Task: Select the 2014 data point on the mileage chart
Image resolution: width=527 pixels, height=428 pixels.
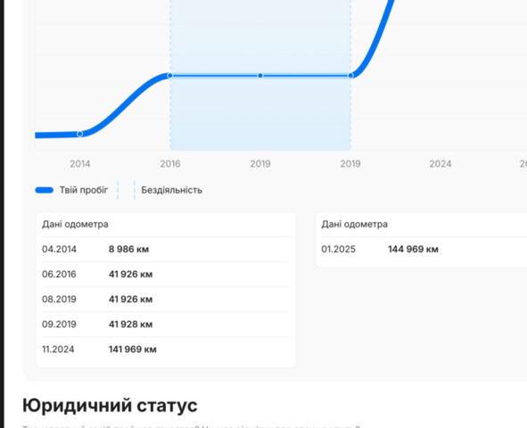Action: (79, 134)
